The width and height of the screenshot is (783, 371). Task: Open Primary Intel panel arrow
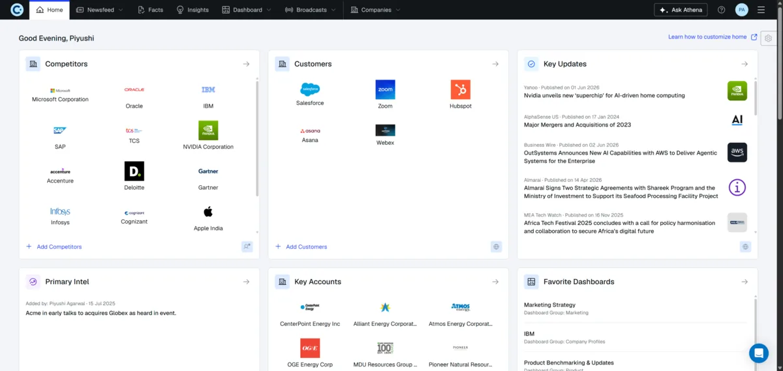[246, 282]
